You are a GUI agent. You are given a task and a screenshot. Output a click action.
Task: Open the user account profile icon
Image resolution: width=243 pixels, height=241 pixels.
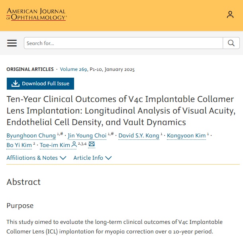point(230,15)
